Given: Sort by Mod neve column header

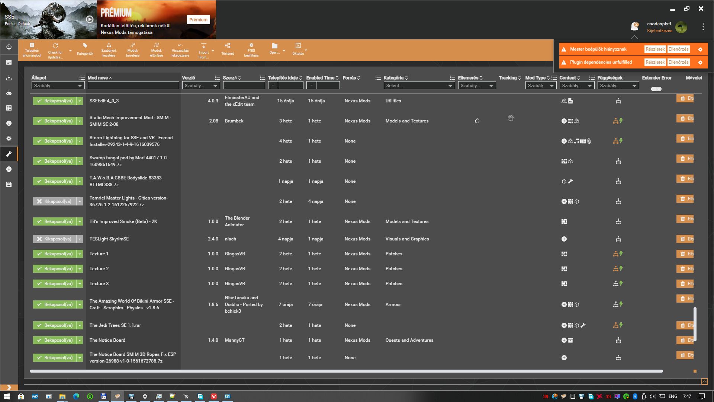Looking at the screenshot, I should pos(100,78).
